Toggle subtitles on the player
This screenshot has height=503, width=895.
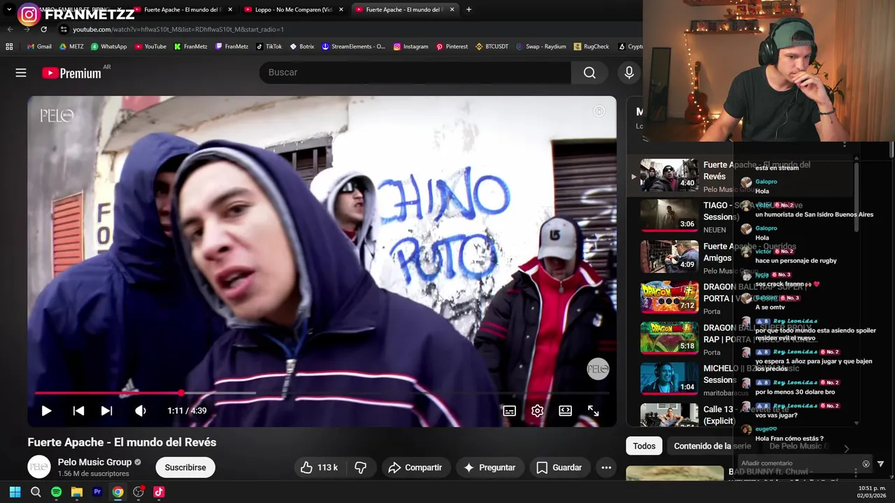coord(510,411)
